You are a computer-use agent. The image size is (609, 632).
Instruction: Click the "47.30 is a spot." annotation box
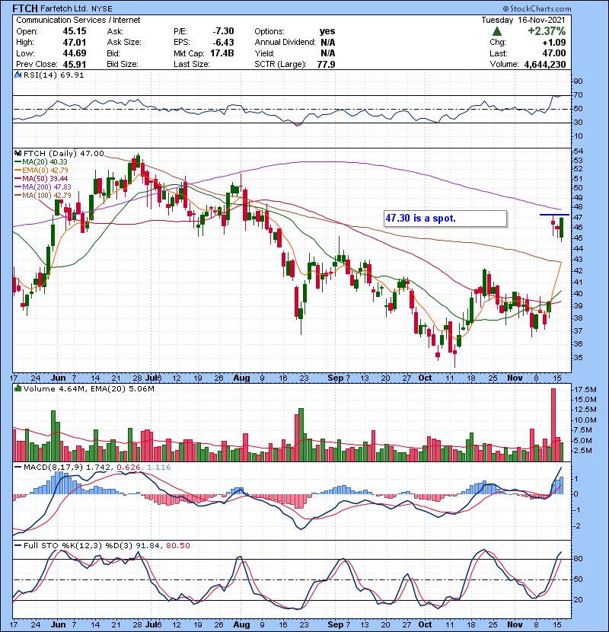pos(445,219)
